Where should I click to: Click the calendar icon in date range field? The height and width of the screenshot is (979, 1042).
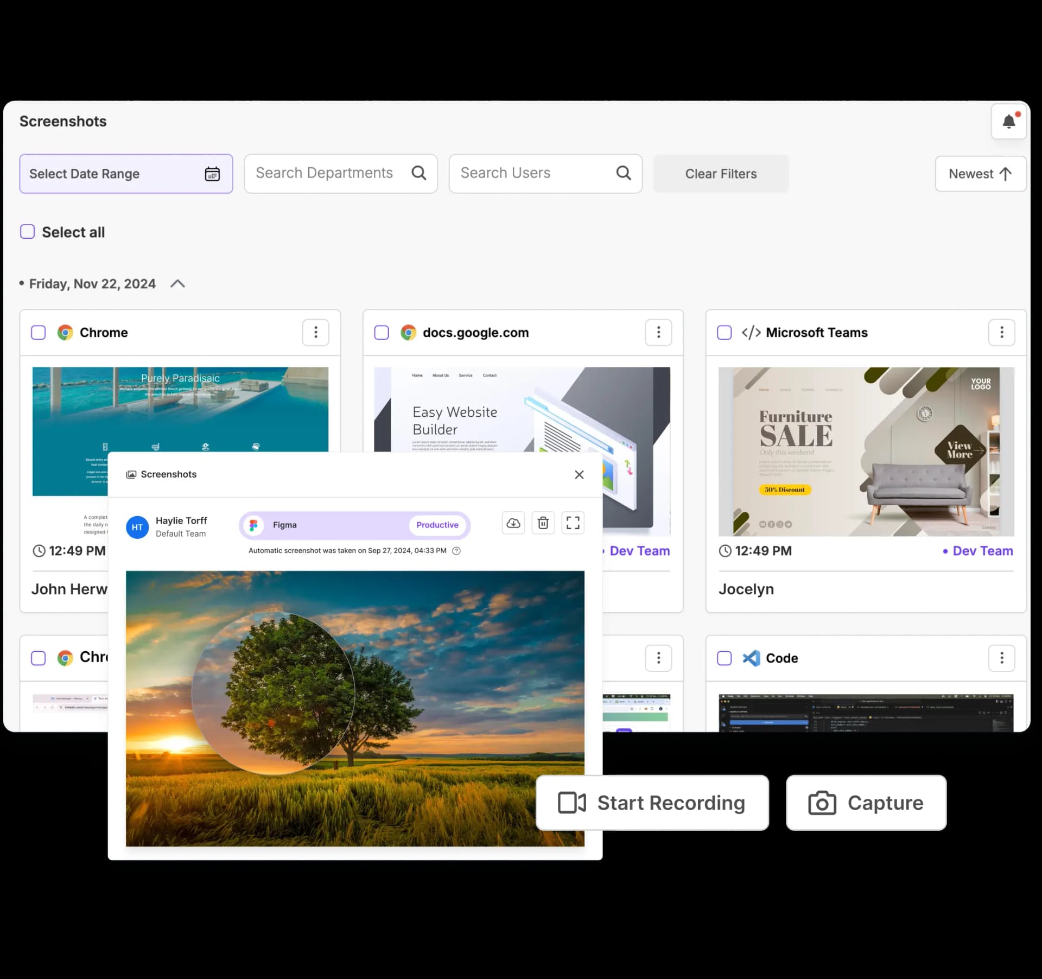click(x=212, y=174)
